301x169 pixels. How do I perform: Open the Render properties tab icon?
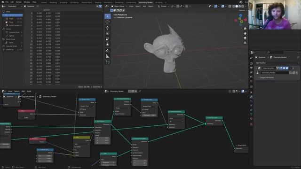click(251, 63)
